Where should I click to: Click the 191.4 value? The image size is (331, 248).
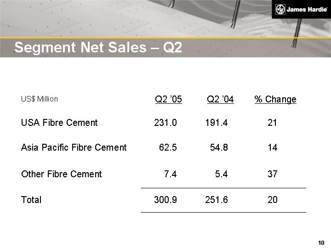click(x=216, y=123)
